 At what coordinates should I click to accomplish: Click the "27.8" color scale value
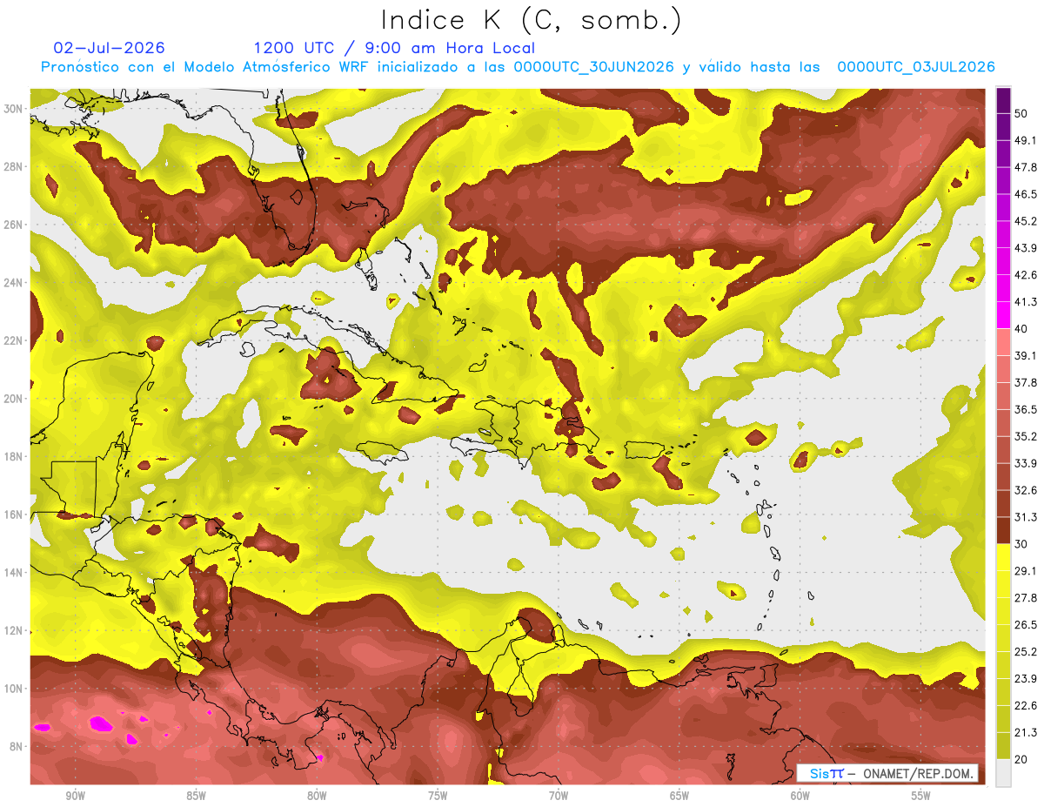click(x=1026, y=598)
